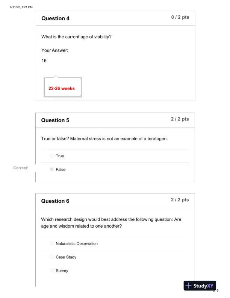Screen dimensions: 230x298
Task: Click Question 6's 2 / 2 pts score
Action: click(180, 200)
